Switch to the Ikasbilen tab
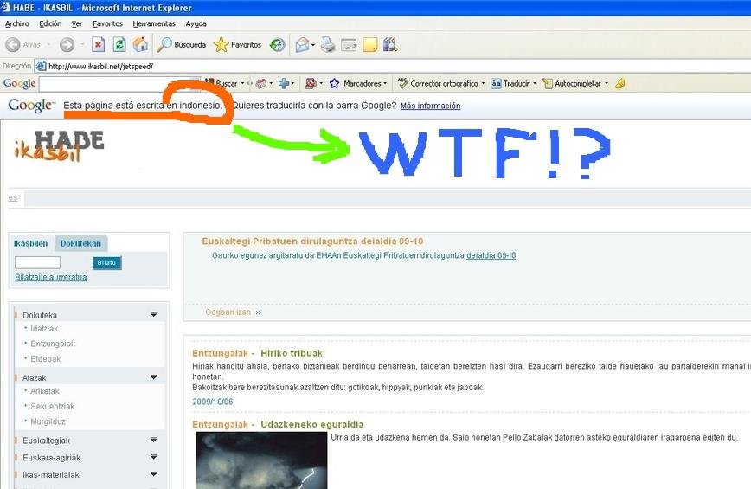 coord(30,243)
